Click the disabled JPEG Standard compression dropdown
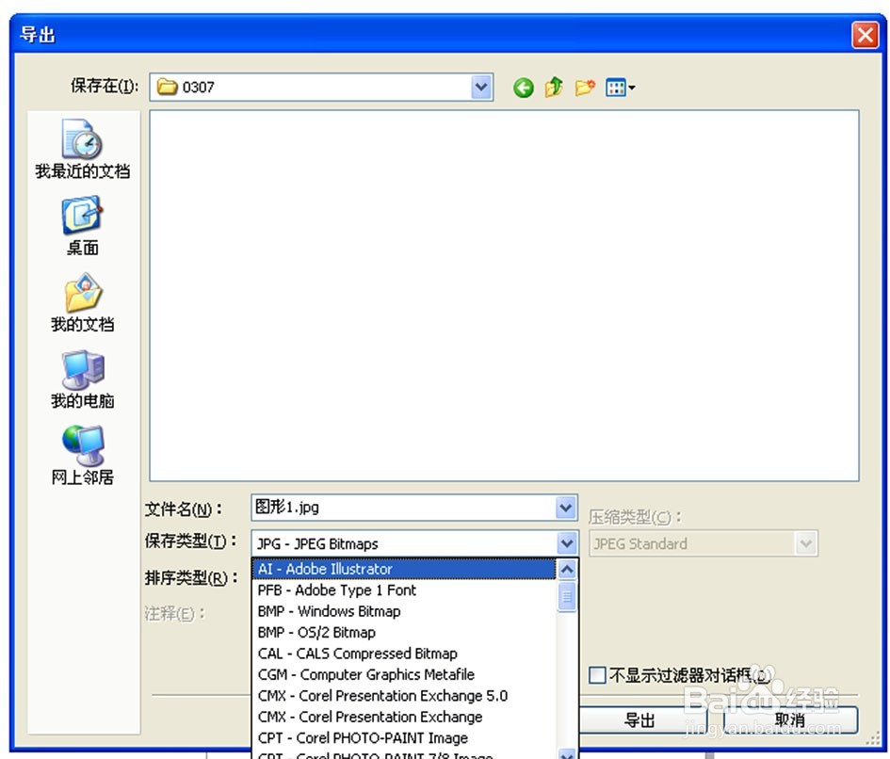Screen dimensions: 890x759 tap(703, 543)
